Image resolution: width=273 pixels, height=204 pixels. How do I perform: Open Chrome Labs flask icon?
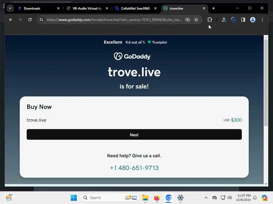pos(224,20)
